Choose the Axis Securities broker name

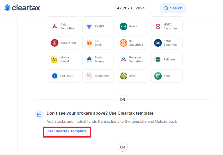(x=67, y=26)
